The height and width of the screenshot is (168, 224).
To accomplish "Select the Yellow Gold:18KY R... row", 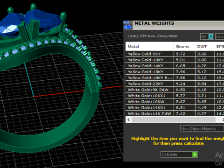I will 175,78.
